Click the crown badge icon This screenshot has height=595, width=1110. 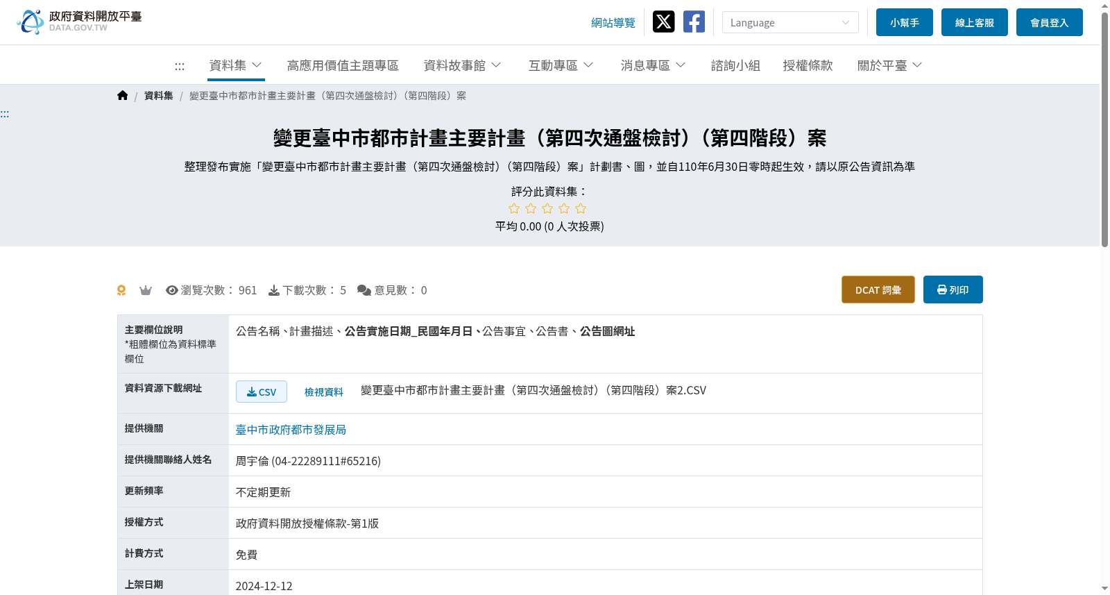pos(146,290)
